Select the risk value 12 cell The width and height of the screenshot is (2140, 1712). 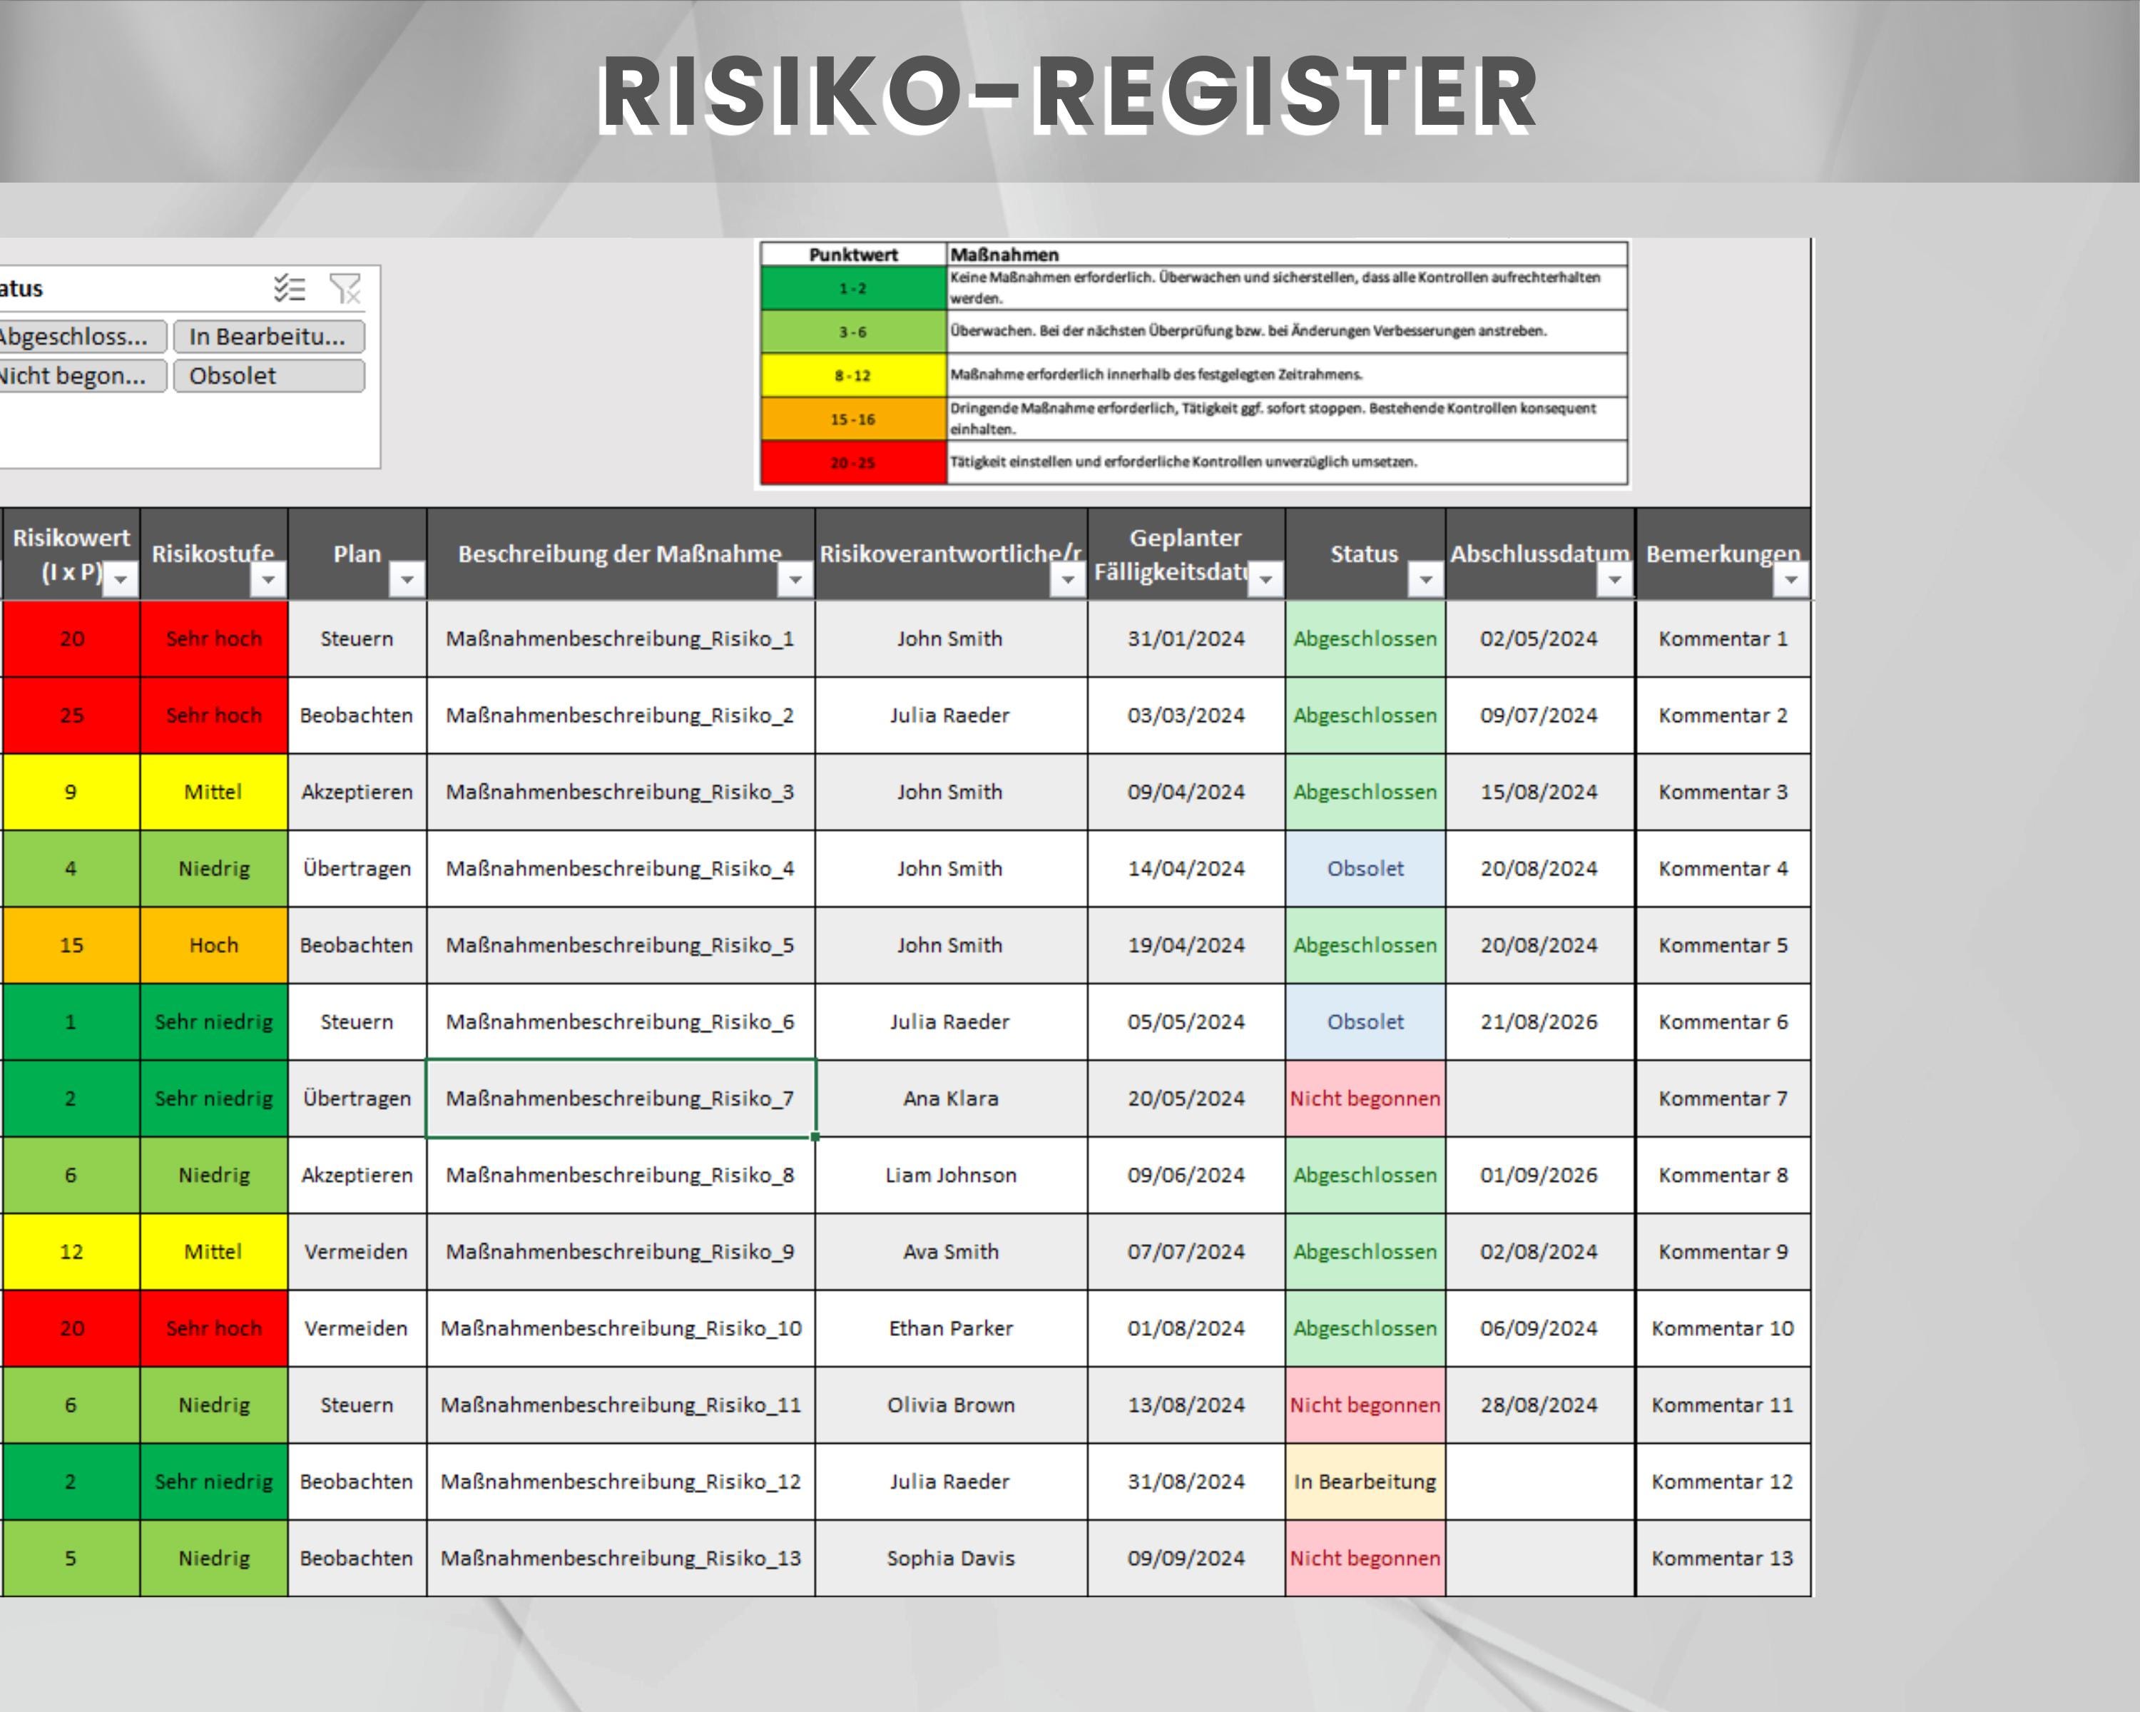[71, 1251]
